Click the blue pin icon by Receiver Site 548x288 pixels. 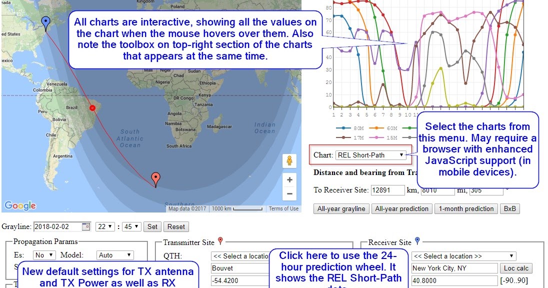417,240
